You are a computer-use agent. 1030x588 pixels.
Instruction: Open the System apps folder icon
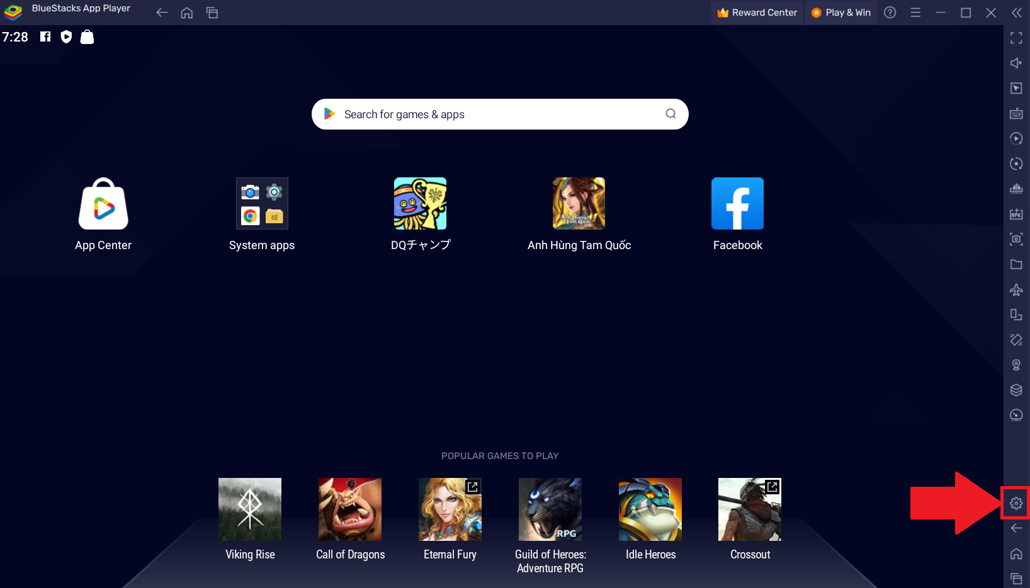tap(262, 203)
